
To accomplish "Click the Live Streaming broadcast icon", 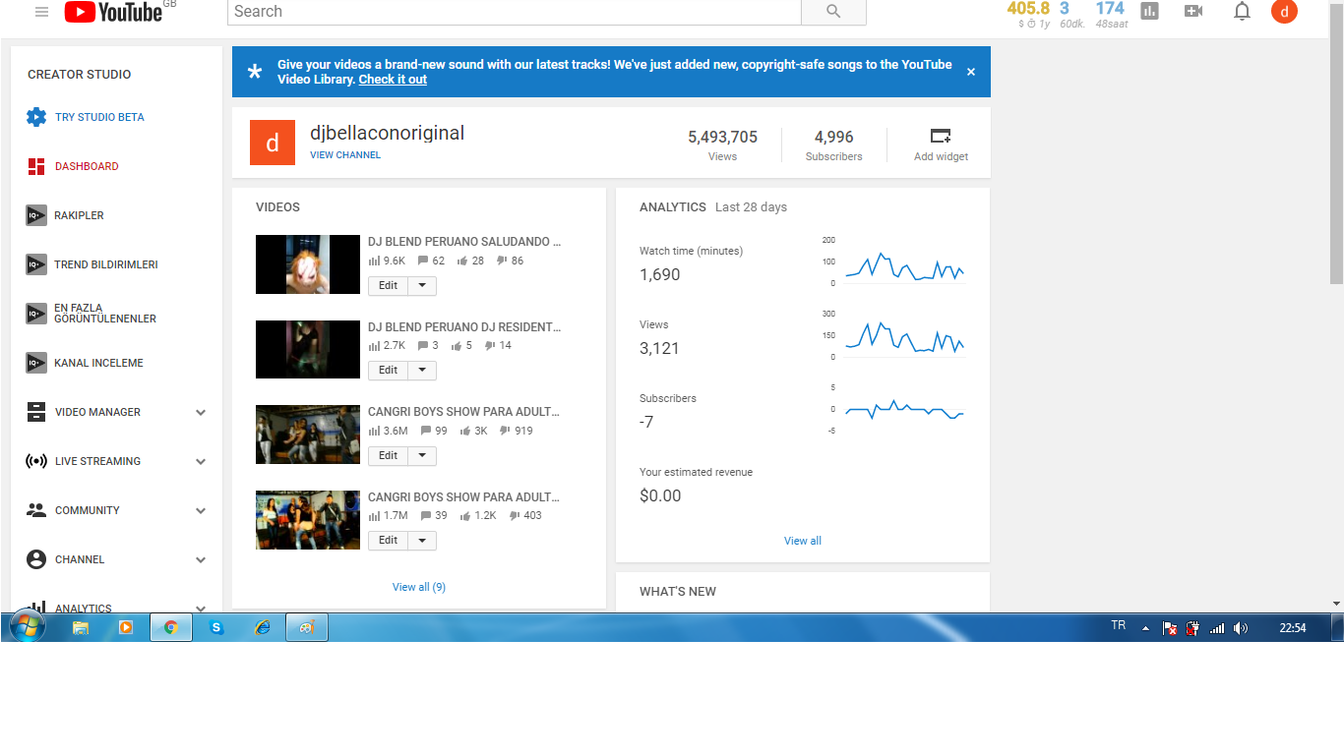I will click(36, 461).
